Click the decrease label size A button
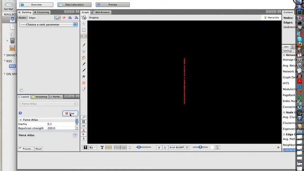The height and width of the screenshot is (171, 304). (159, 147)
